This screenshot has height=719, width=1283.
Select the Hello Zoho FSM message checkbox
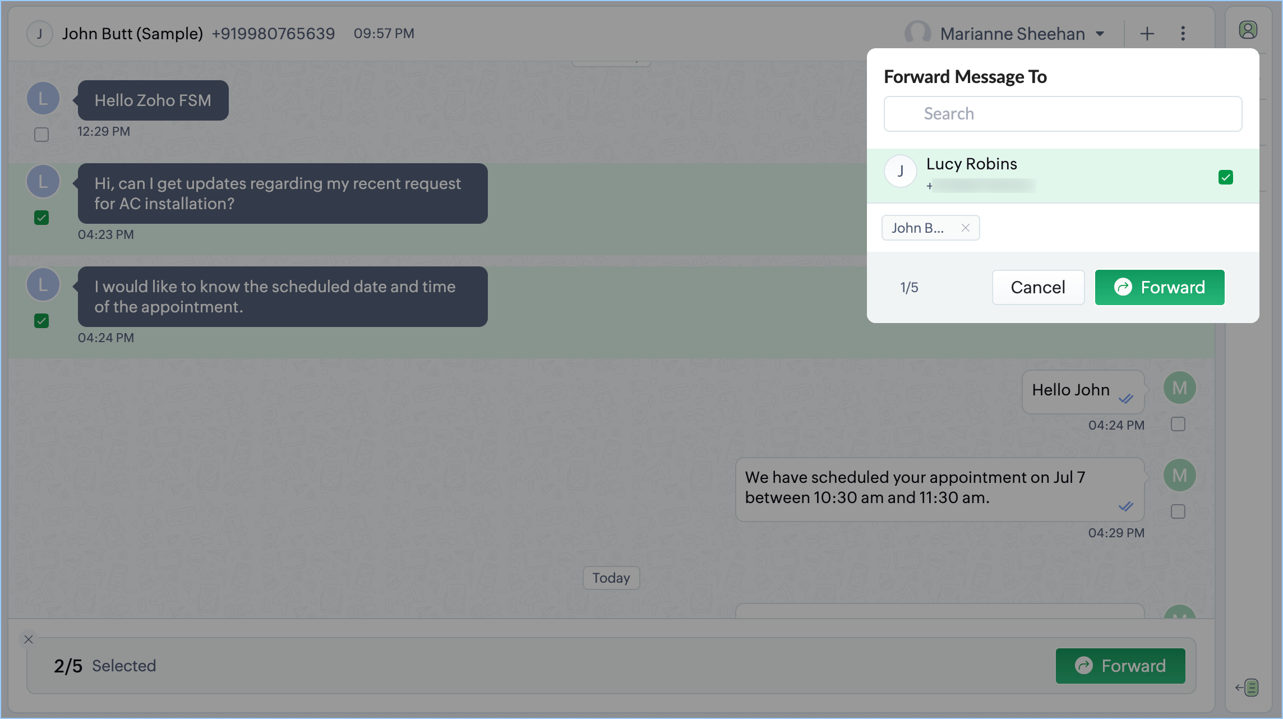[41, 135]
